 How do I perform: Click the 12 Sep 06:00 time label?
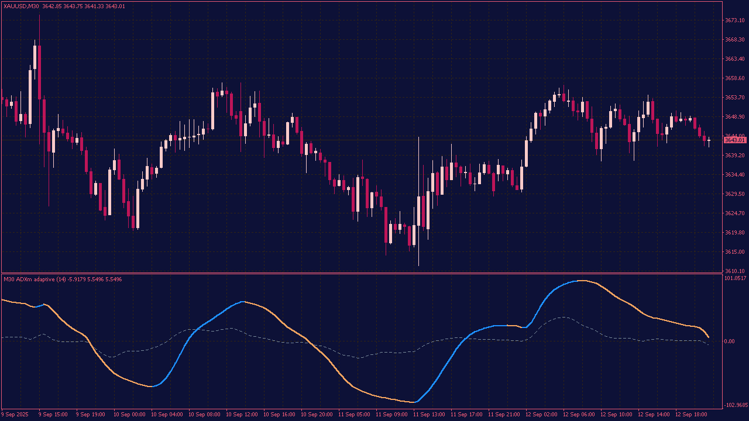579,415
